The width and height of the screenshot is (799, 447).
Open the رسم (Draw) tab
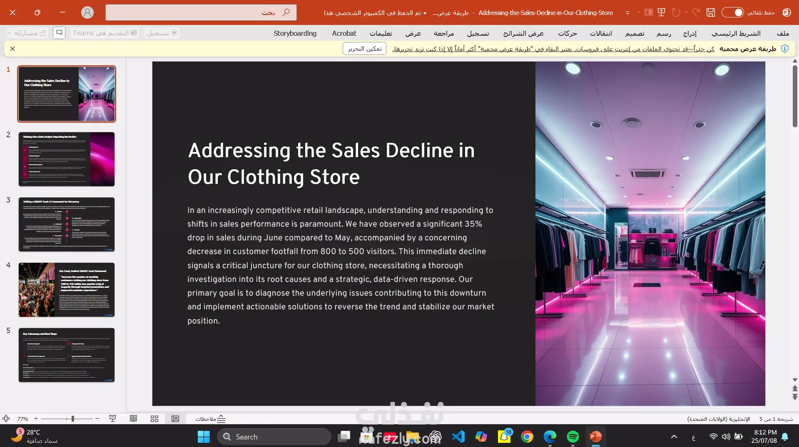tap(664, 33)
